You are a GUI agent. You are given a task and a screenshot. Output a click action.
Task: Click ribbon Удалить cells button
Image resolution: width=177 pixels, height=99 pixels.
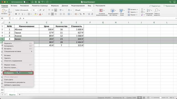coord(132,12)
